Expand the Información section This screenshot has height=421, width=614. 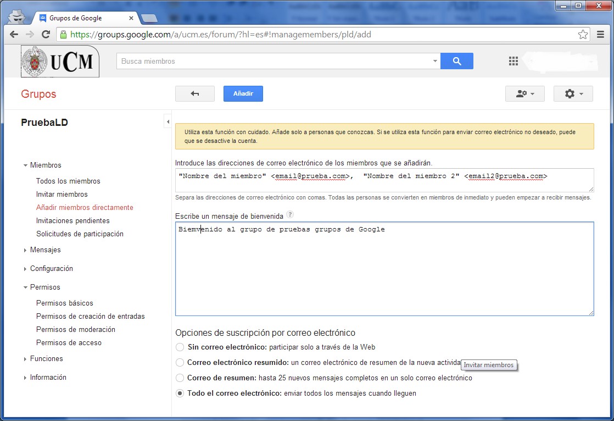25,378
